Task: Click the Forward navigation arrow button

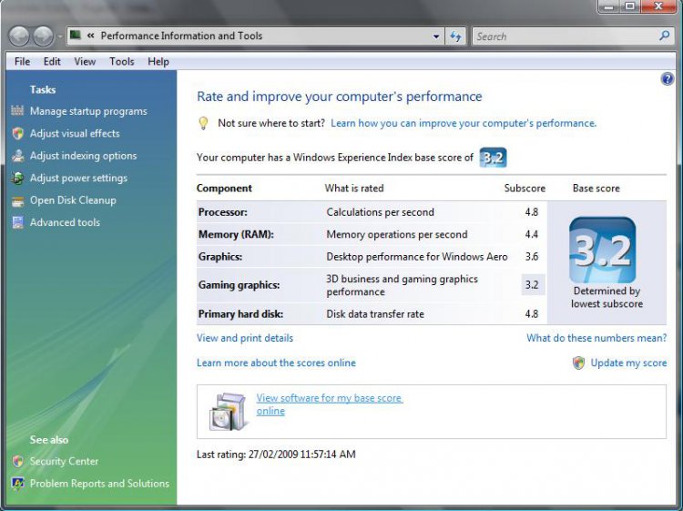Action: 43,36
